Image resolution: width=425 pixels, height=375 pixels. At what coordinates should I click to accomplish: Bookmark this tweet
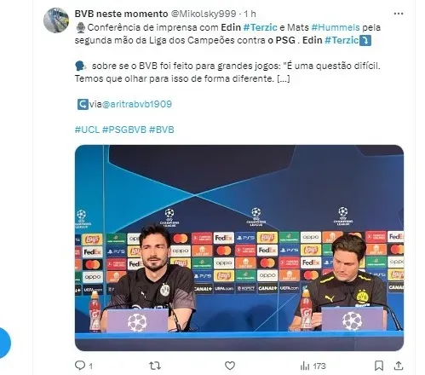[379, 366]
